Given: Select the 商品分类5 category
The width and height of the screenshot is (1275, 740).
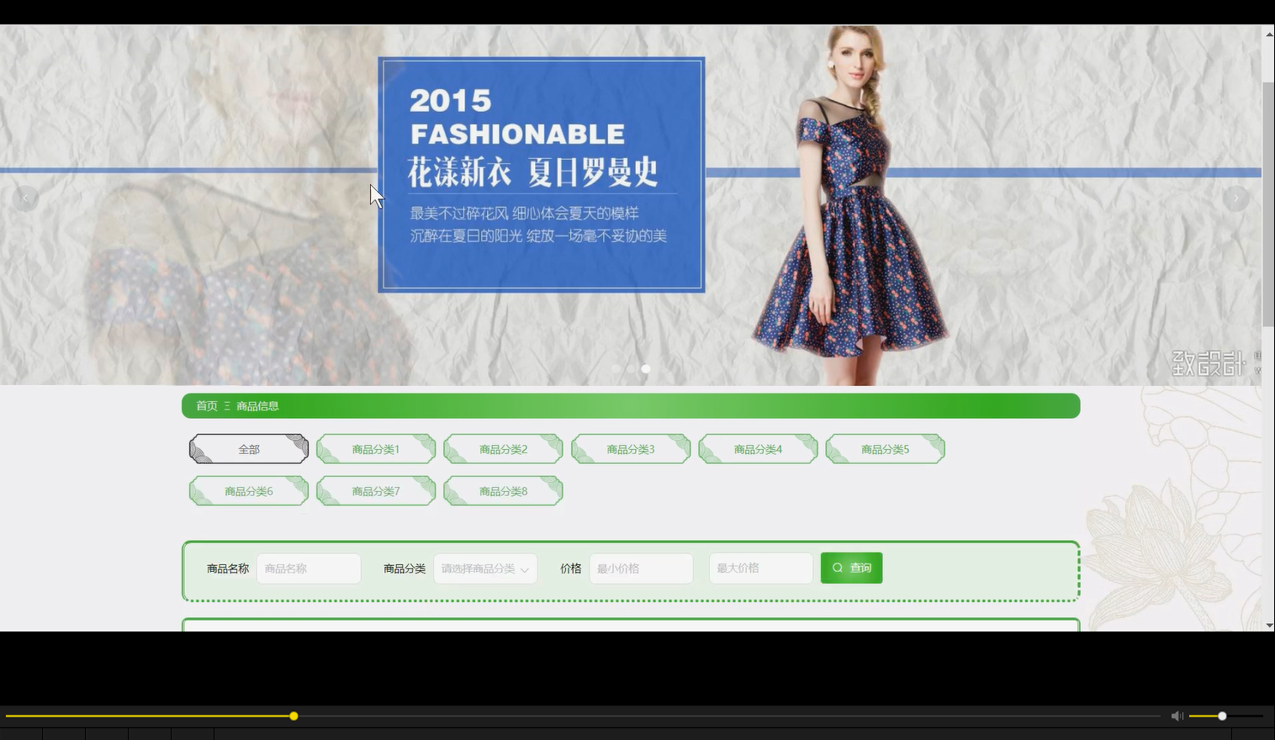Looking at the screenshot, I should click(x=885, y=448).
